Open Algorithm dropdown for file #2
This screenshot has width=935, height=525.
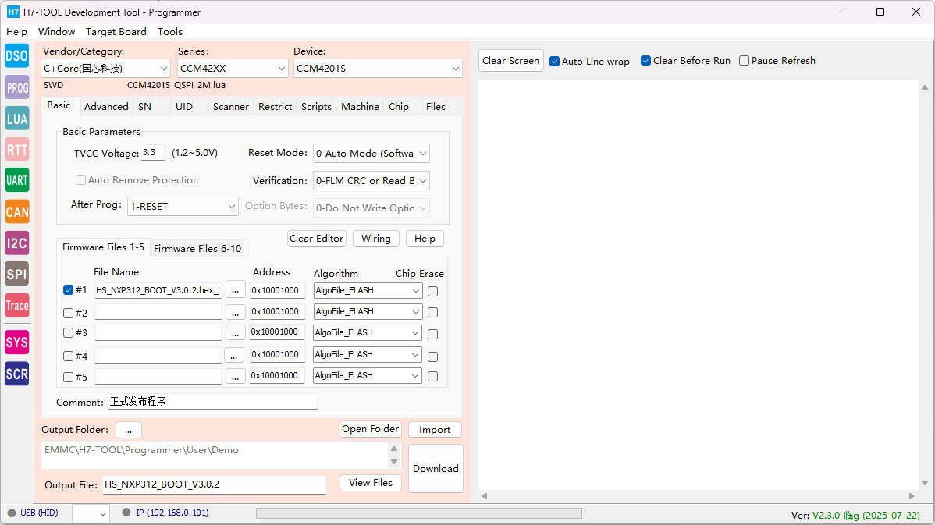pos(368,312)
